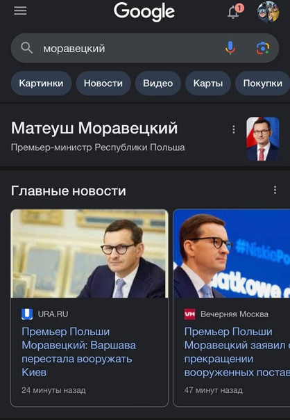Open the URA.RU article image
Viewport: 290px width, 420px height.
point(89,253)
